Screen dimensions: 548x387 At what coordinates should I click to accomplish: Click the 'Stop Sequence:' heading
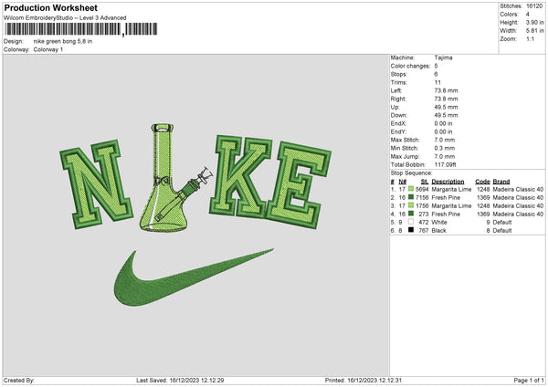[x=411, y=173]
